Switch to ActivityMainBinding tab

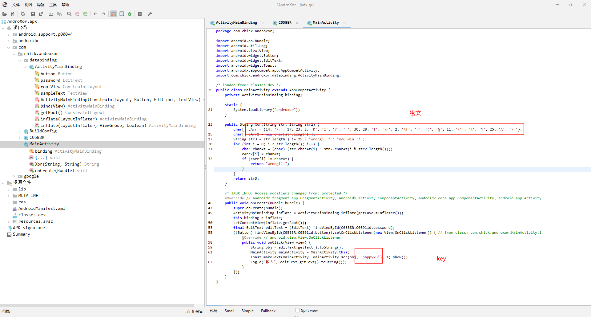236,23
